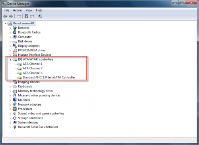Select the ATA Channel 2 label
This screenshot has height=145, width=199.
tap(33, 69)
